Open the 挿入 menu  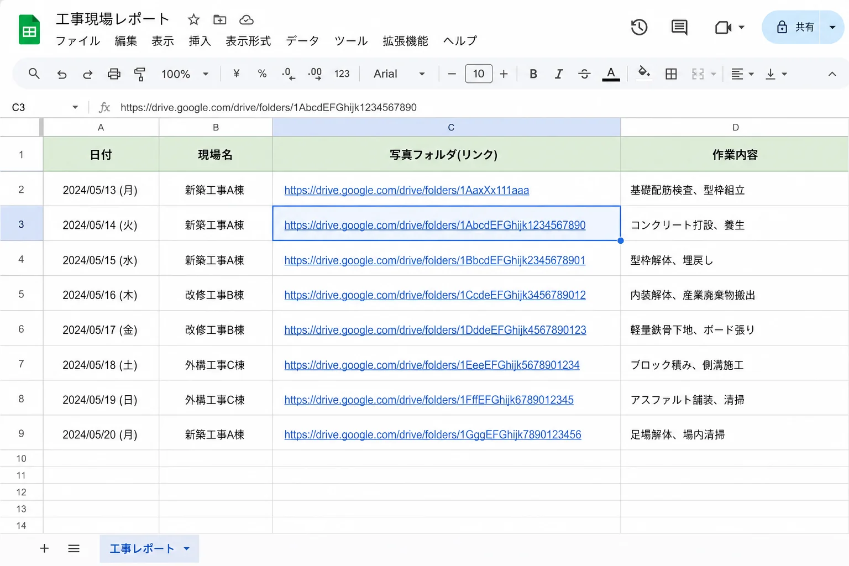[200, 41]
